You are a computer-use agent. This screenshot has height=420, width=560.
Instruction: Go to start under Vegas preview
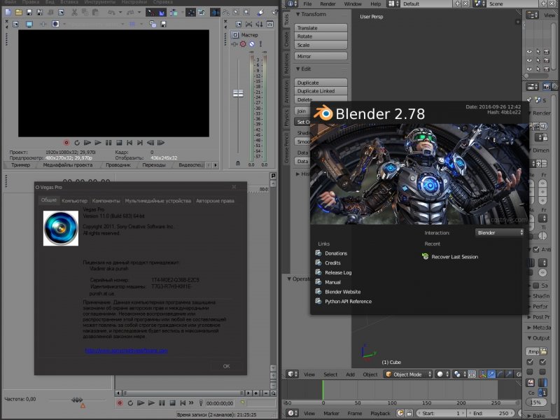129,143
